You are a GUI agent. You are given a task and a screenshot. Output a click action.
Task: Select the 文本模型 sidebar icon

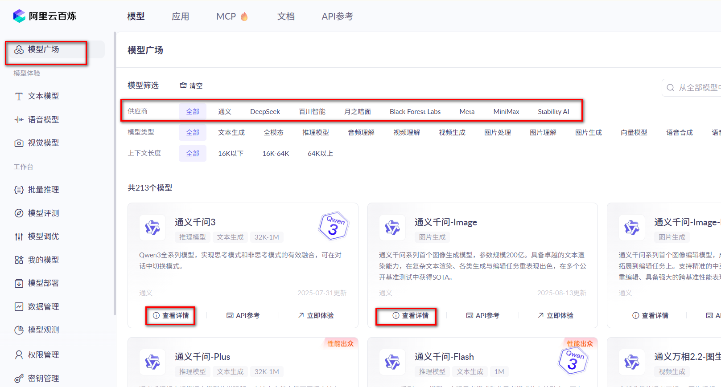click(x=19, y=96)
